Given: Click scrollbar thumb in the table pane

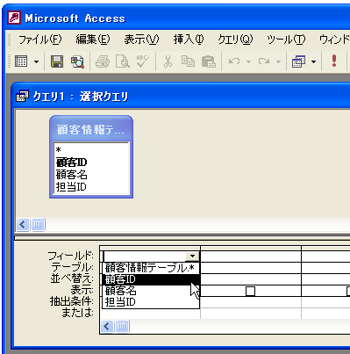Looking at the screenshot, I should coord(38,225).
